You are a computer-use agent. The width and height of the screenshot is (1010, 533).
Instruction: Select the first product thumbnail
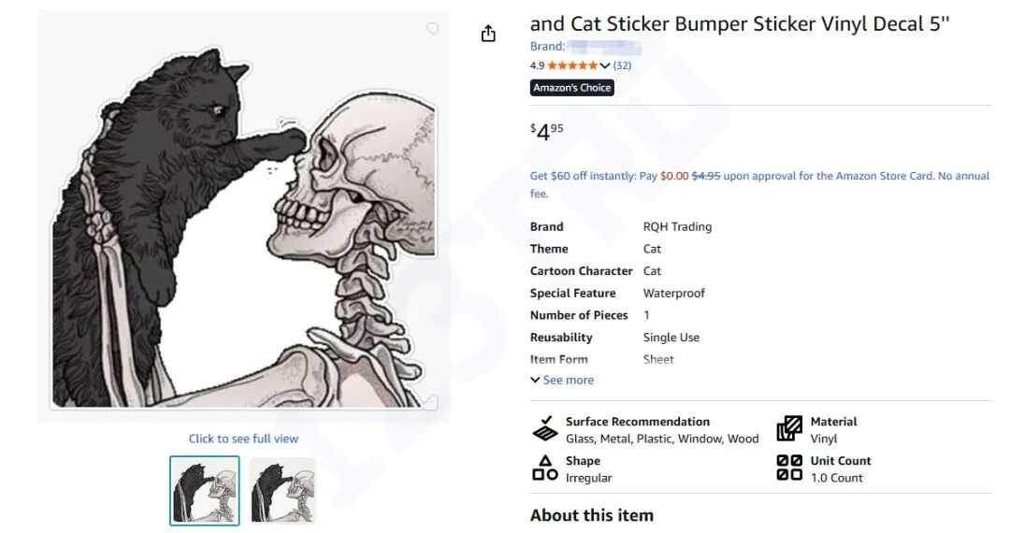coord(205,490)
